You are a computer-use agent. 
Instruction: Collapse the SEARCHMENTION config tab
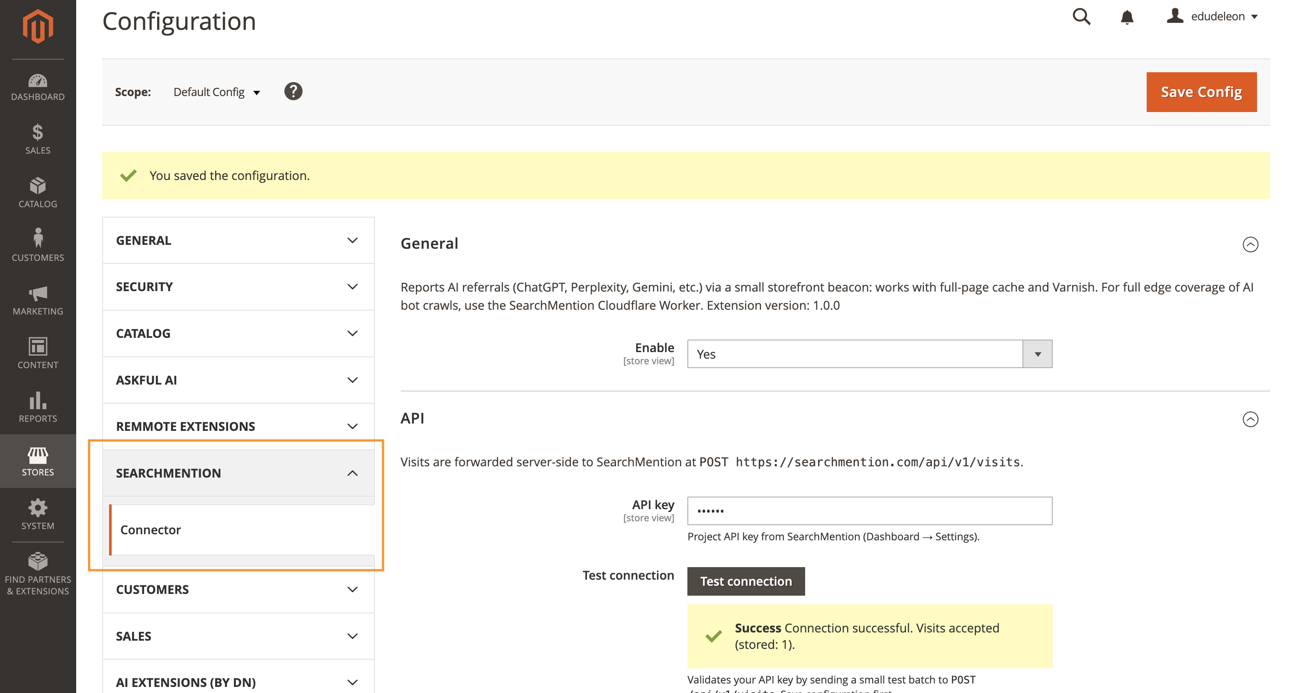coord(238,473)
